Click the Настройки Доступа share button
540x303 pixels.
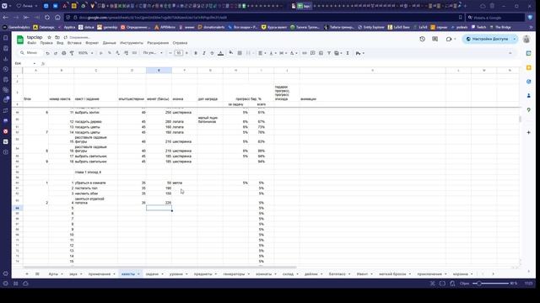[487, 40]
